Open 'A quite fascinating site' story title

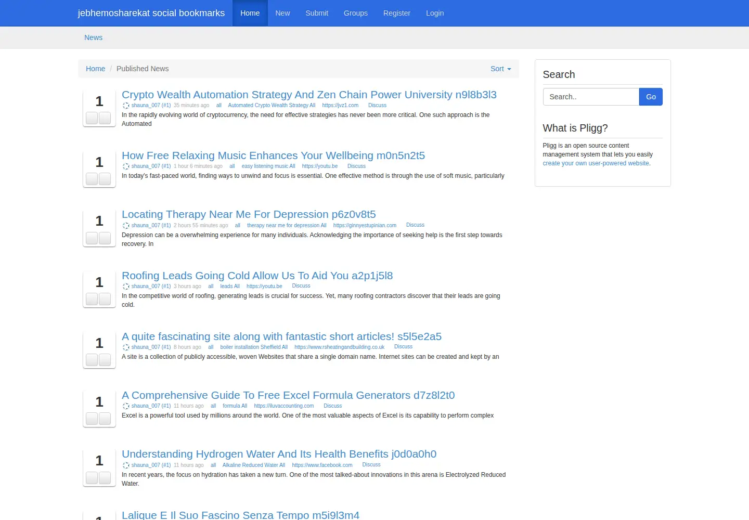pos(281,336)
